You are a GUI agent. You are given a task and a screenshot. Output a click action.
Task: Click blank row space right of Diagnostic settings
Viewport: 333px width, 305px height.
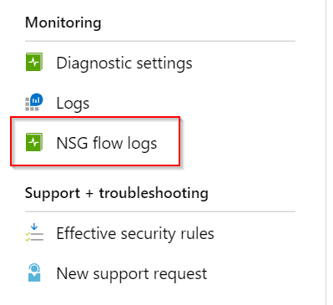[x=245, y=63]
